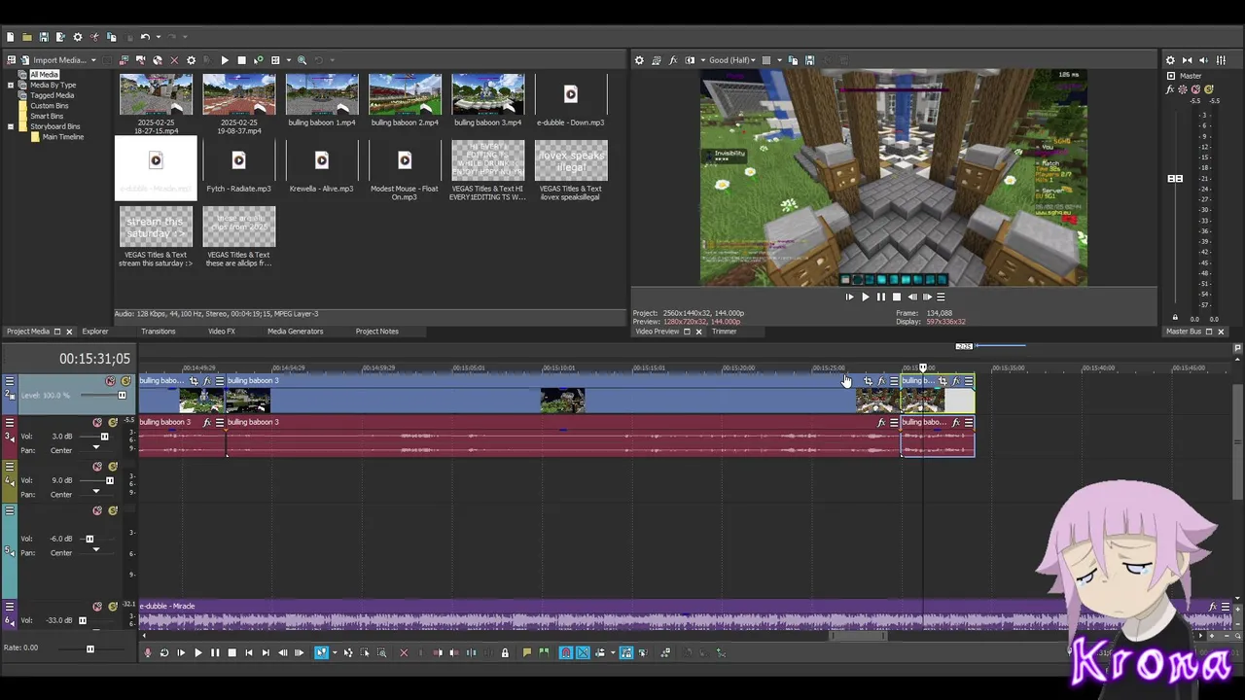Delete selected events with the red X tool
Viewport: 1245px width, 700px height.
click(x=404, y=653)
